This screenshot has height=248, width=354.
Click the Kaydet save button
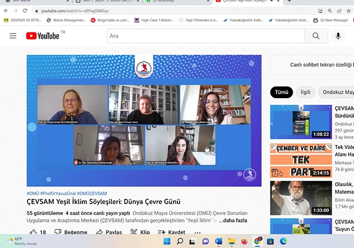pos(171,232)
